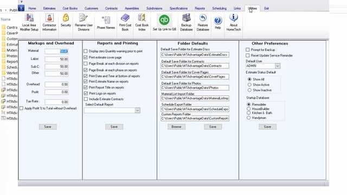Viewport: 347px width, 195px height.
Task: Select Show Active estimate status
Action: click(249, 84)
